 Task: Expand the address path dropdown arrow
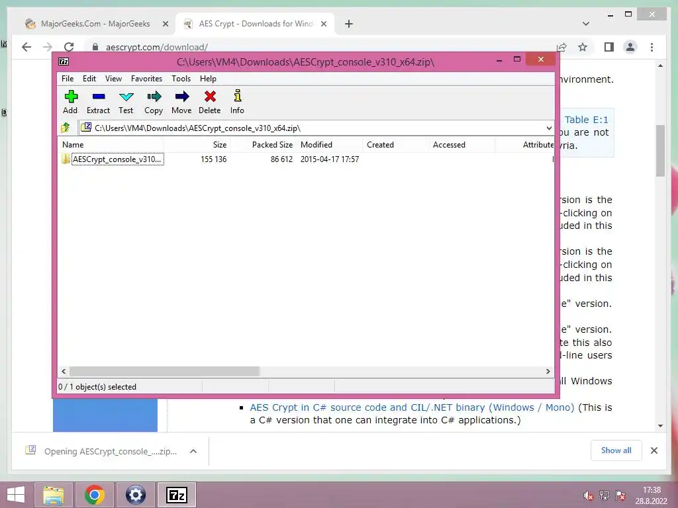tap(549, 128)
